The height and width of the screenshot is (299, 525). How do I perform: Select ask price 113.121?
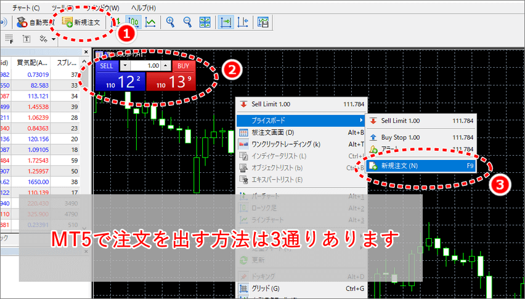39,96
